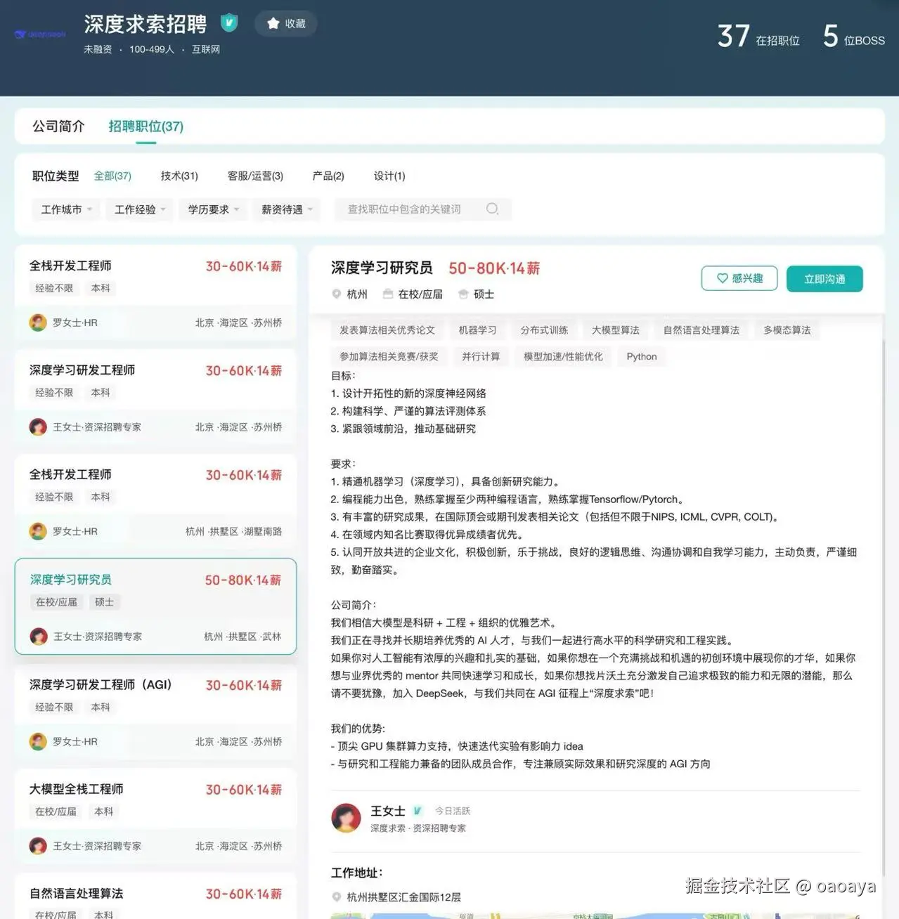Click the 模型加速/性能优化 tag
This screenshot has height=919, width=899.
(x=563, y=357)
